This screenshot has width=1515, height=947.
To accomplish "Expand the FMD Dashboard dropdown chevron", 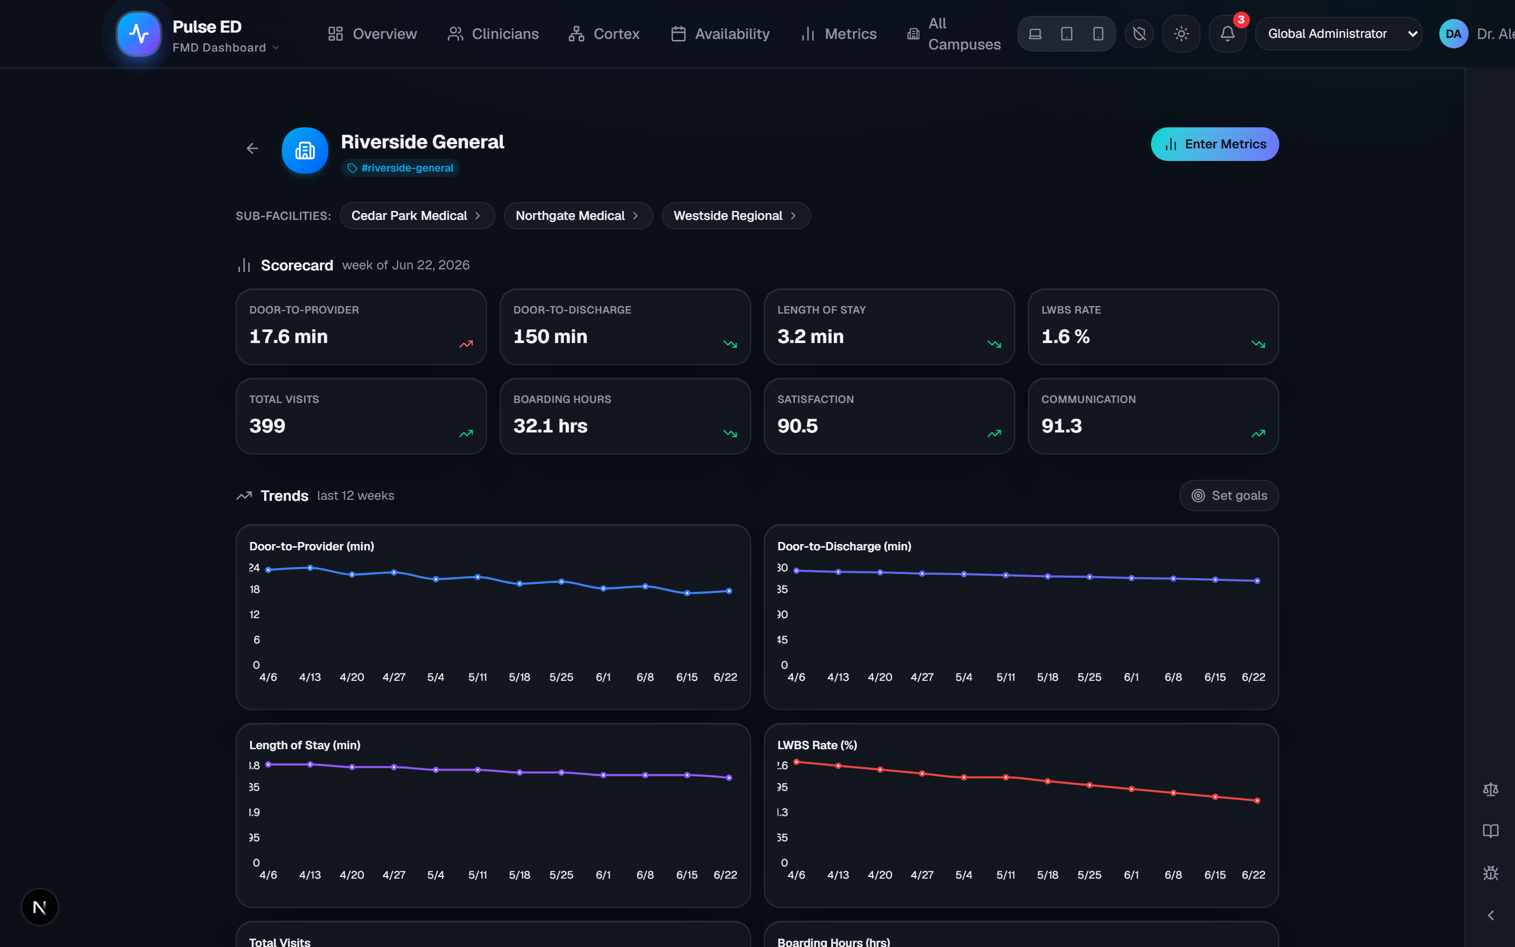I will [x=276, y=47].
